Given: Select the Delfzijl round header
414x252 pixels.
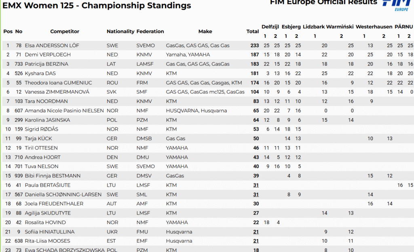Looking at the screenshot, I should point(270,27).
